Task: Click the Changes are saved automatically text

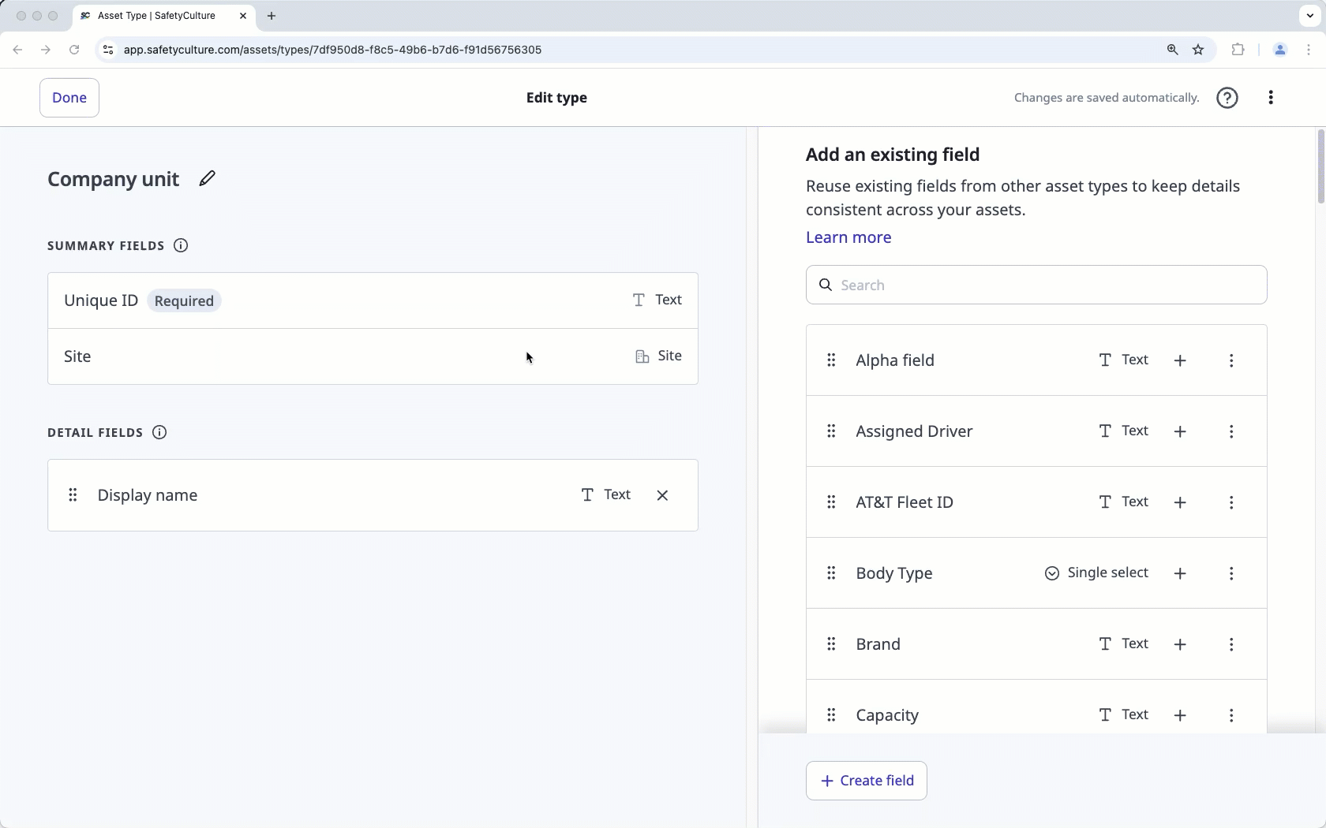Action: [x=1107, y=98]
